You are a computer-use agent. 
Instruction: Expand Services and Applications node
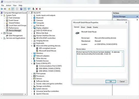point(2,38)
